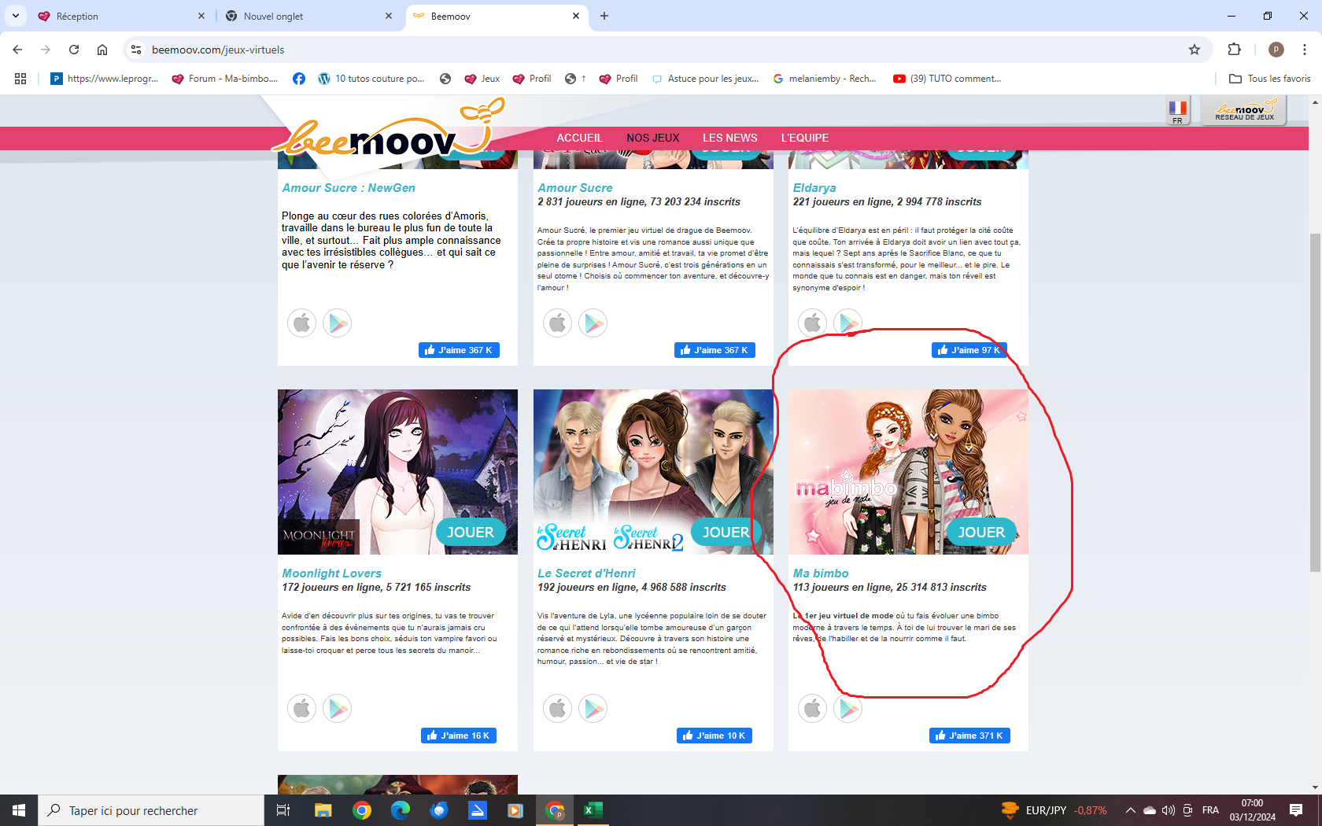1322x826 pixels.
Task: Open App Store link for Amour Sucre NewGen
Action: pyautogui.click(x=301, y=323)
